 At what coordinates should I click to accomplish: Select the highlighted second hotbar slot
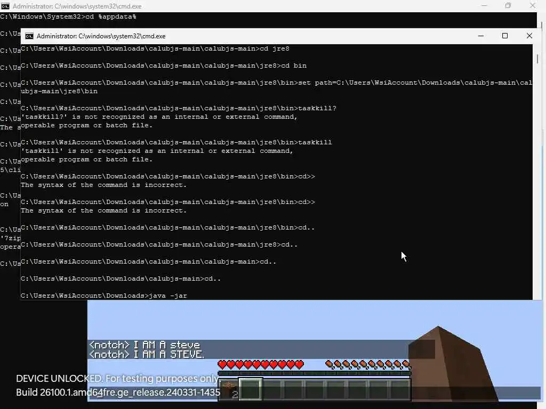pyautogui.click(x=250, y=389)
